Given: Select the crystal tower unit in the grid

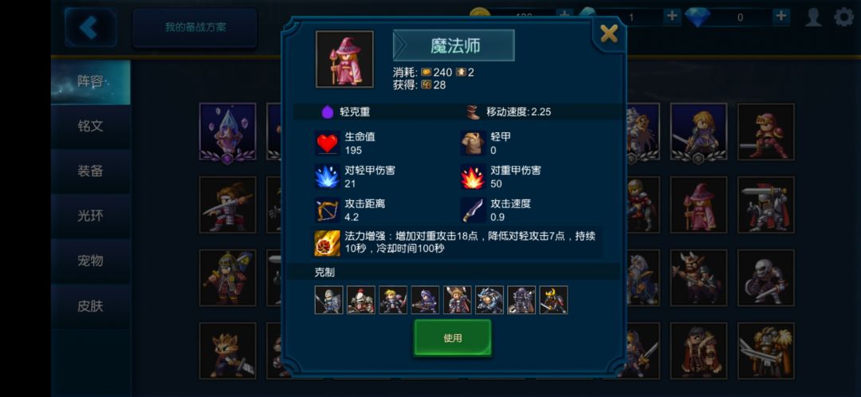Looking at the screenshot, I should coord(227,132).
